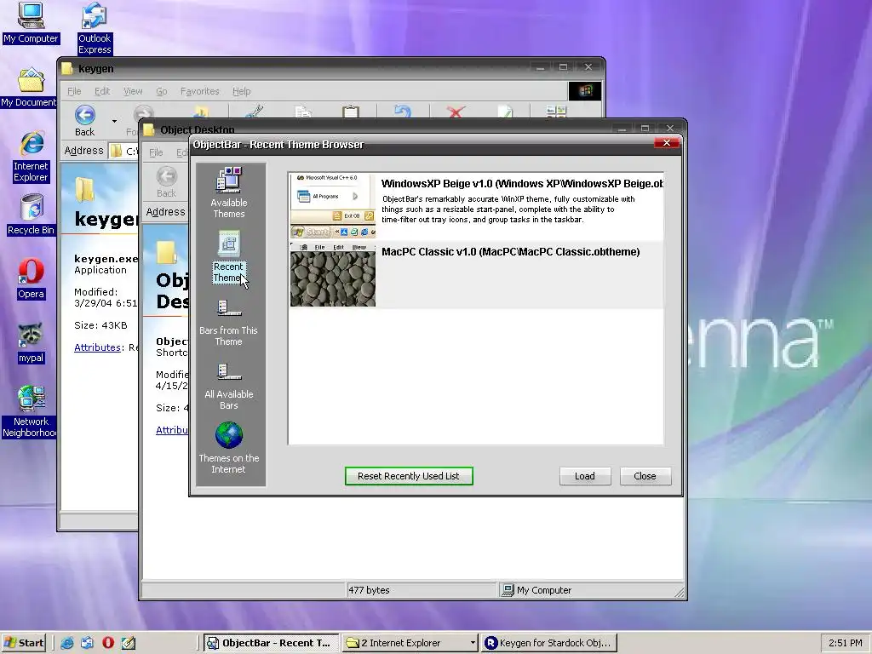Close the Recent Theme Browser dialog button
This screenshot has width=872, height=654.
645,476
